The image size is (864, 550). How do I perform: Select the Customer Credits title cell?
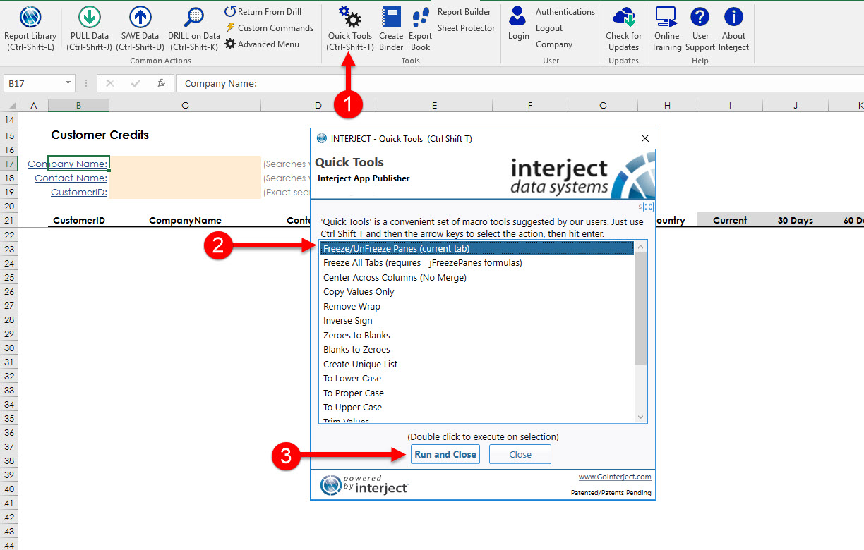coord(100,135)
